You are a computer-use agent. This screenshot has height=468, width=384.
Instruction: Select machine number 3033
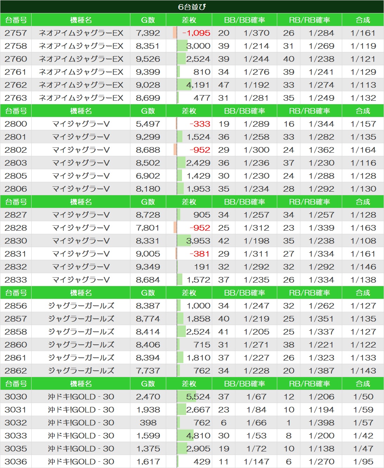pos(16,436)
